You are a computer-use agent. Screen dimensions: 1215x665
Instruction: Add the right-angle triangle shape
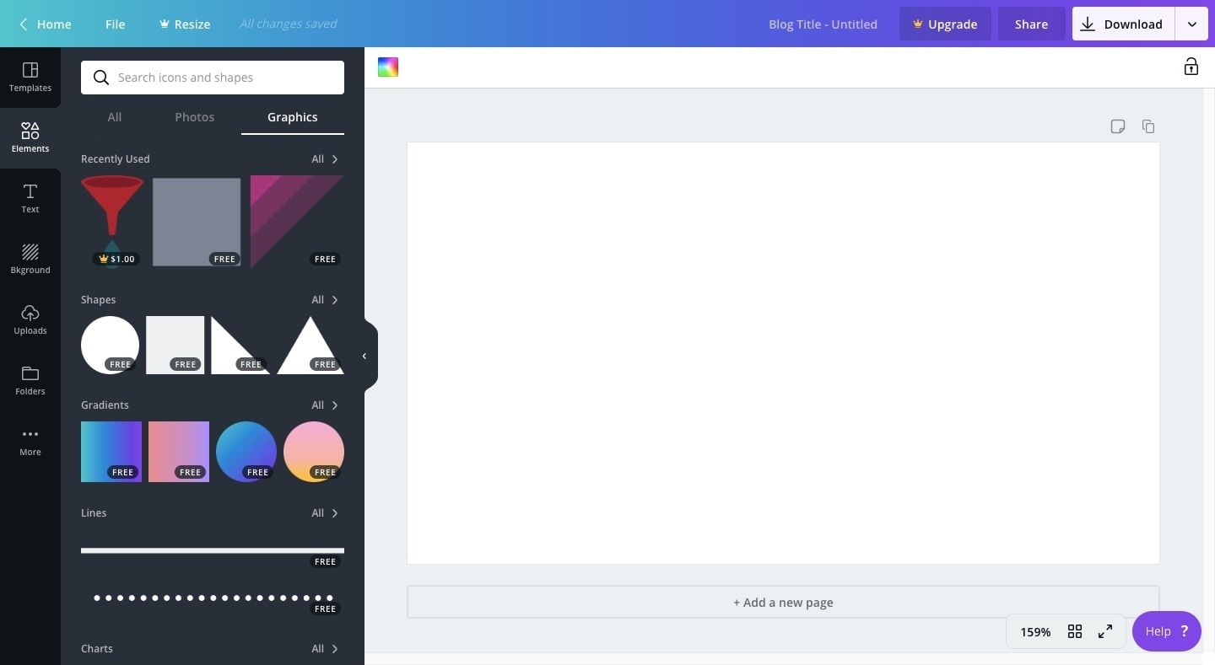240,345
